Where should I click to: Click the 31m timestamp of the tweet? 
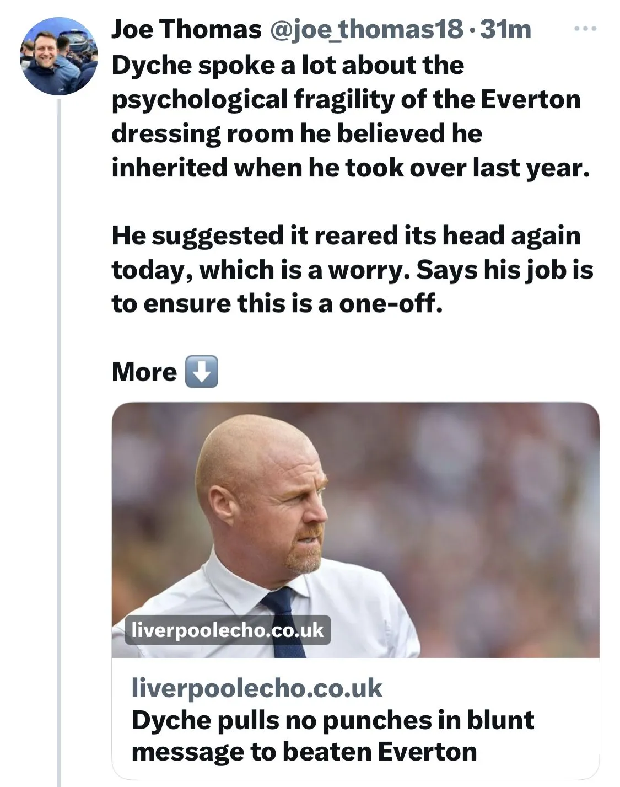505,29
